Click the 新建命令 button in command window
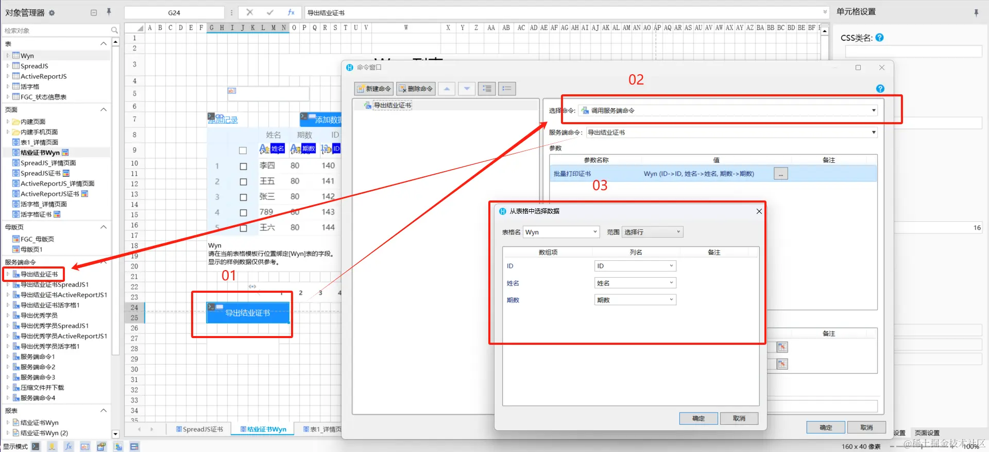The image size is (989, 452). click(374, 89)
